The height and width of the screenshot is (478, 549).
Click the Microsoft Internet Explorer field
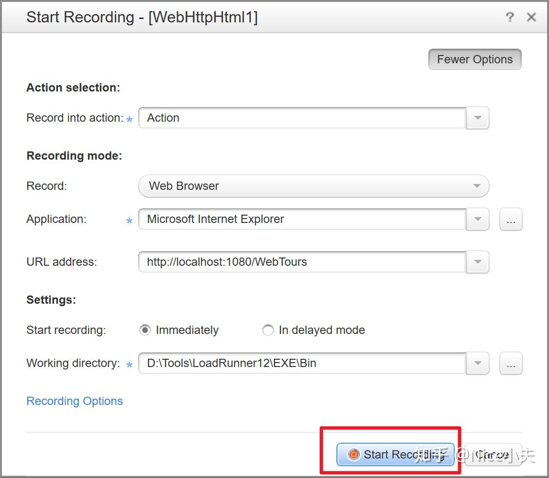tap(302, 220)
